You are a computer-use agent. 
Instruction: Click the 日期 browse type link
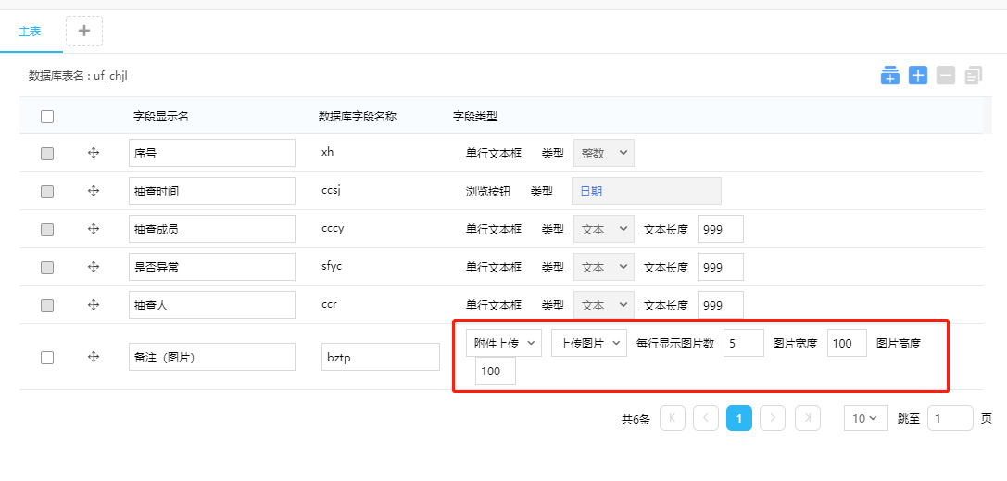click(x=591, y=191)
